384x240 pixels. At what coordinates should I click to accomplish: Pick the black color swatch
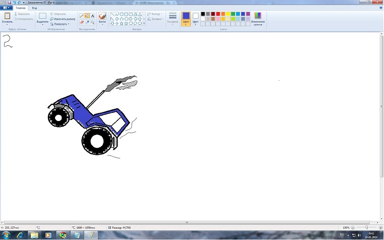pos(203,14)
